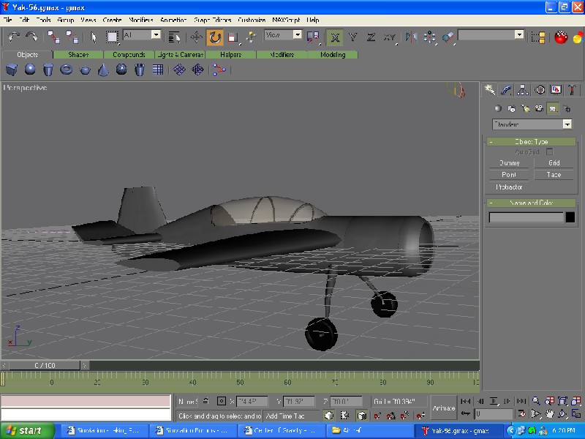Open the Modifiers menu
Image resolution: width=585 pixels, height=439 pixels.
(140, 20)
